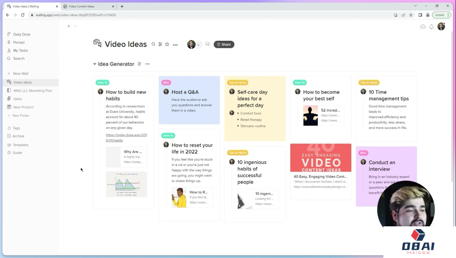
Task: Open the three-dot menu beside wall title
Action: [x=175, y=45]
